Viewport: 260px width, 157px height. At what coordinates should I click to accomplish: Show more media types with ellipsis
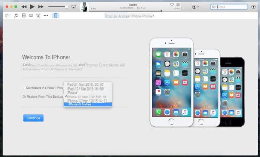(x=46, y=16)
